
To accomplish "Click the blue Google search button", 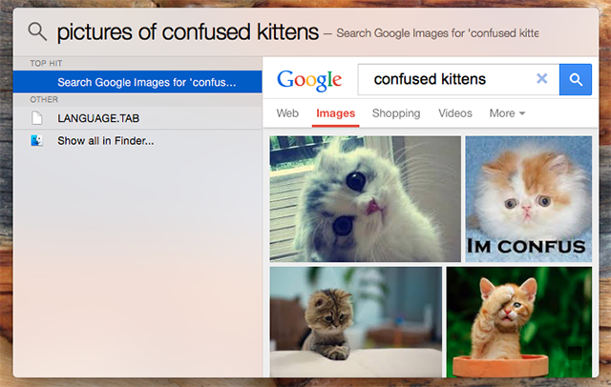I will [575, 79].
